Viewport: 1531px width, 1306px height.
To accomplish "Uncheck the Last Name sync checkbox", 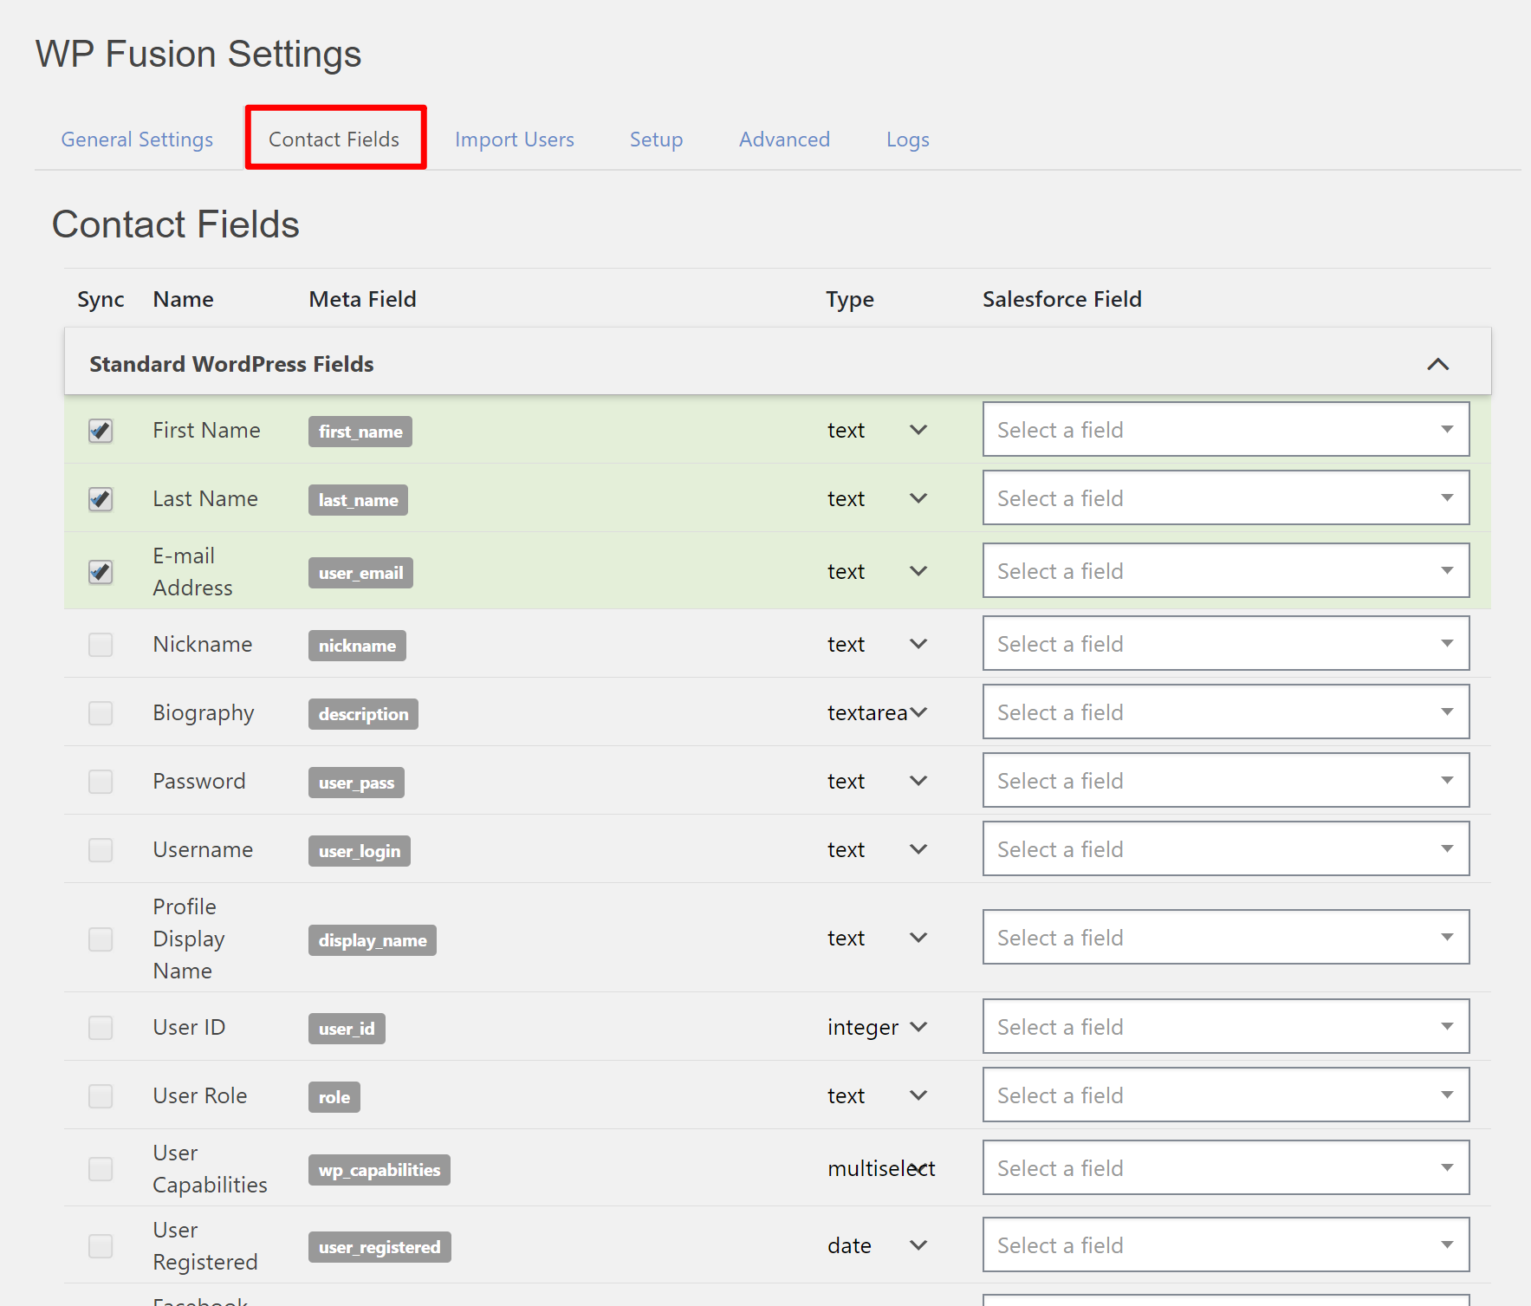I will pos(101,499).
